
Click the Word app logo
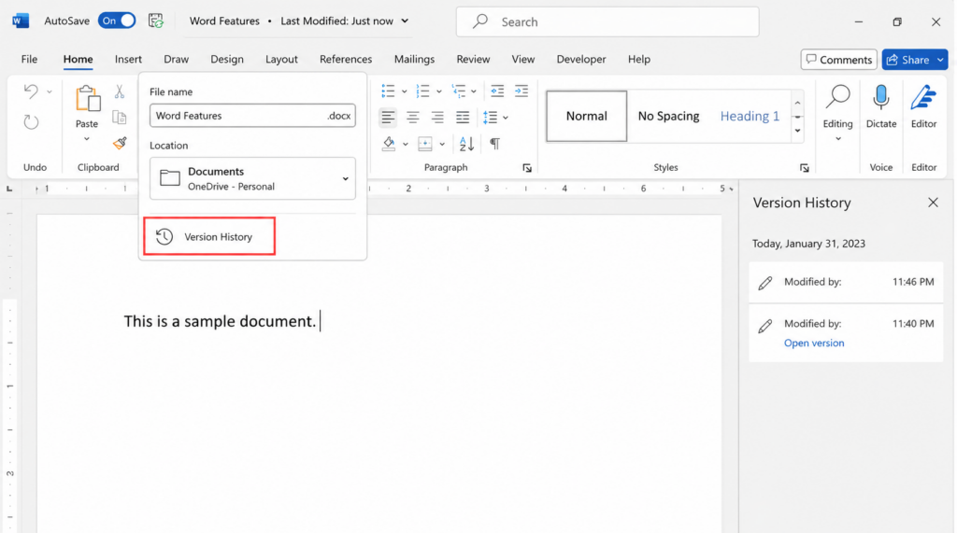21,21
